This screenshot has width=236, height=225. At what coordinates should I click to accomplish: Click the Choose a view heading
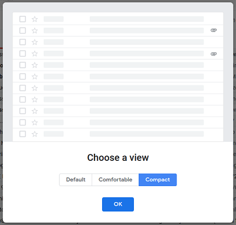click(118, 158)
